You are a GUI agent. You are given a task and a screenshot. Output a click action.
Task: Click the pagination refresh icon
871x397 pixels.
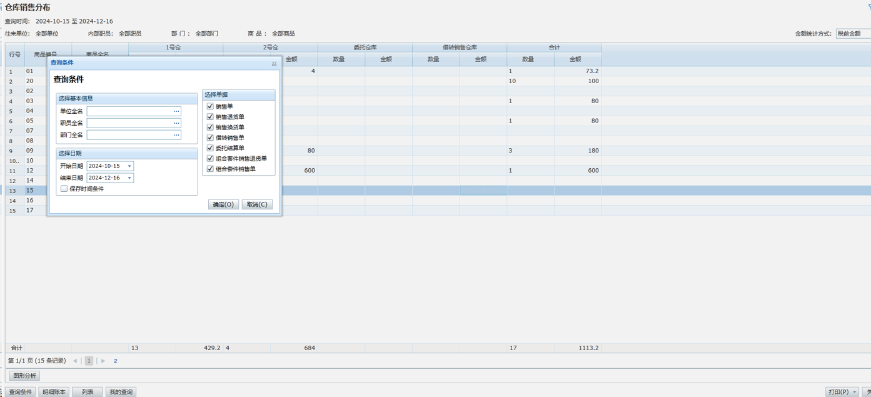(x=116, y=361)
